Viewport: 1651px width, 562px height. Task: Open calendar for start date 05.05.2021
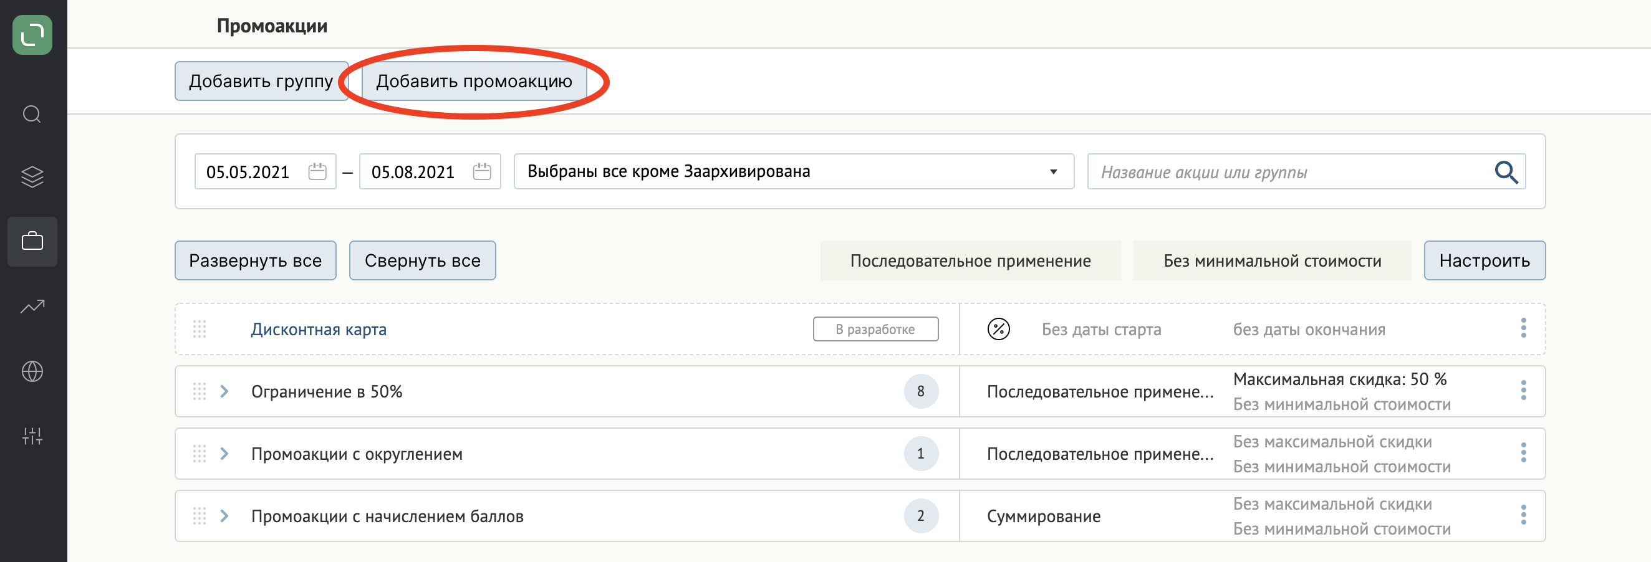(317, 172)
